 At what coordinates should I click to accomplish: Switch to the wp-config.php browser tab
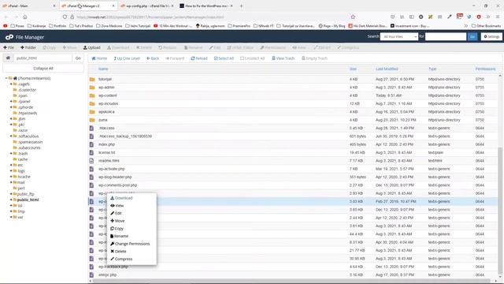tap(147, 6)
